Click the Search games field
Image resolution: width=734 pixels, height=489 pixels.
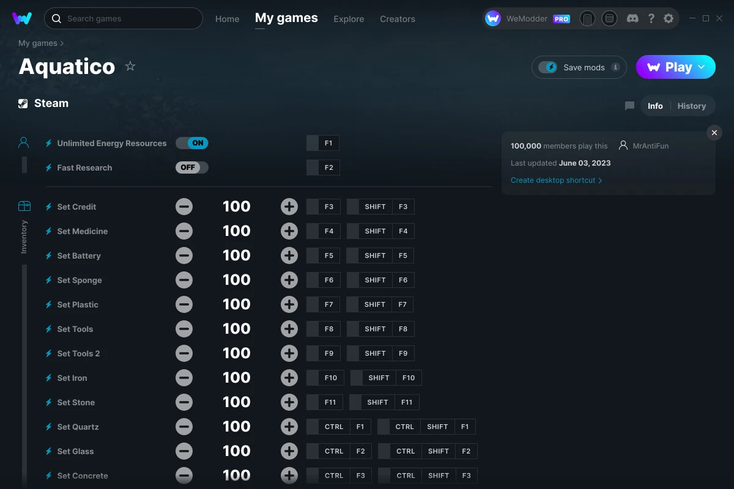tap(124, 18)
